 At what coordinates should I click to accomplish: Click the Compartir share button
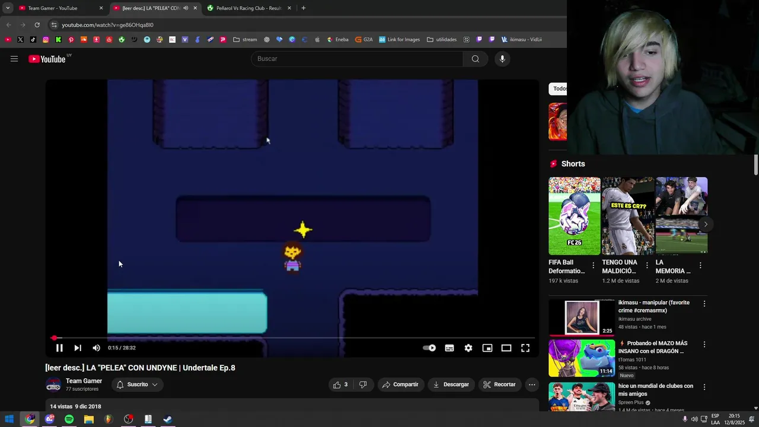[x=400, y=384]
